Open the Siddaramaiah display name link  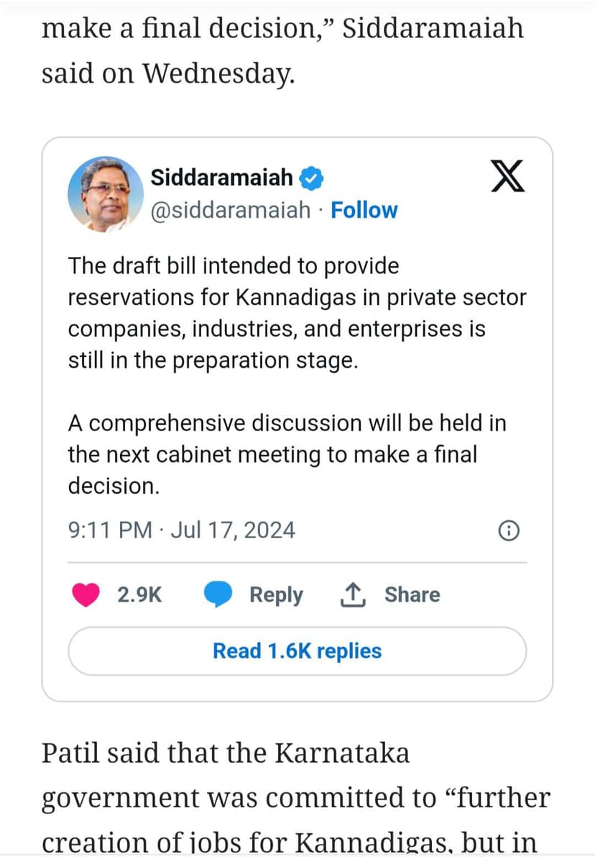point(222,177)
